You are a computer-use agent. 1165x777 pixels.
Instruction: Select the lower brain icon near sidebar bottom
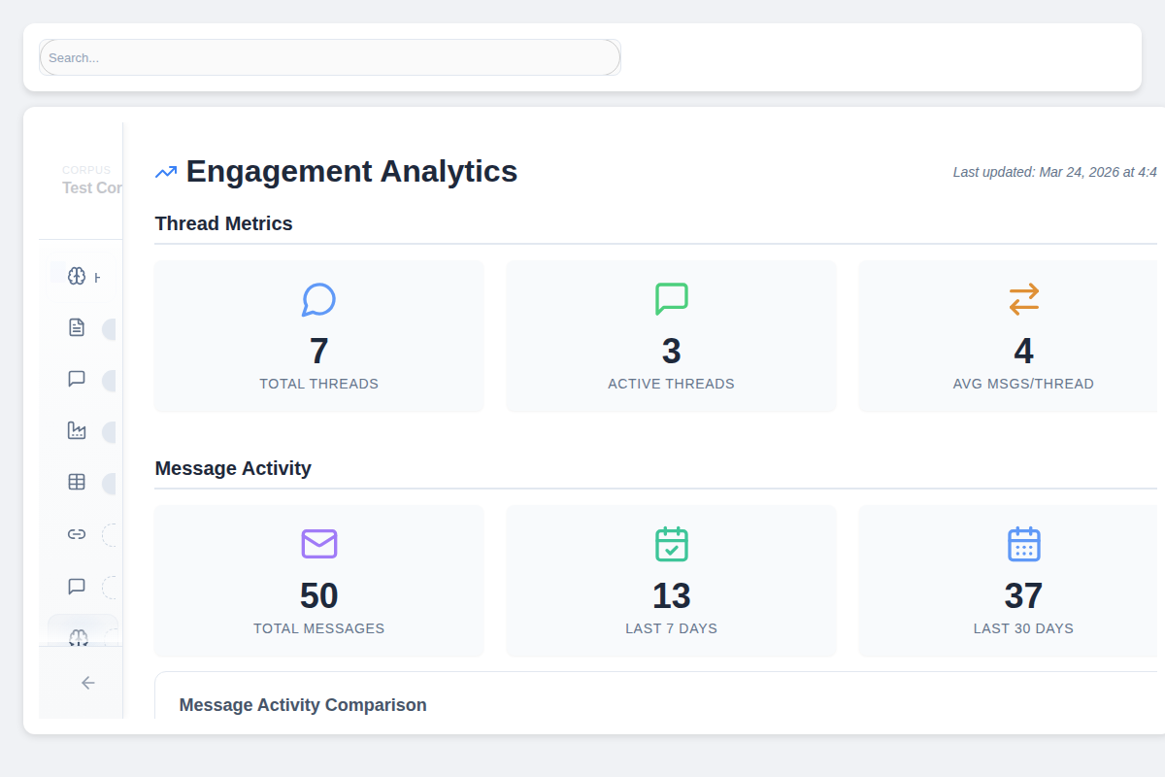[x=77, y=637]
